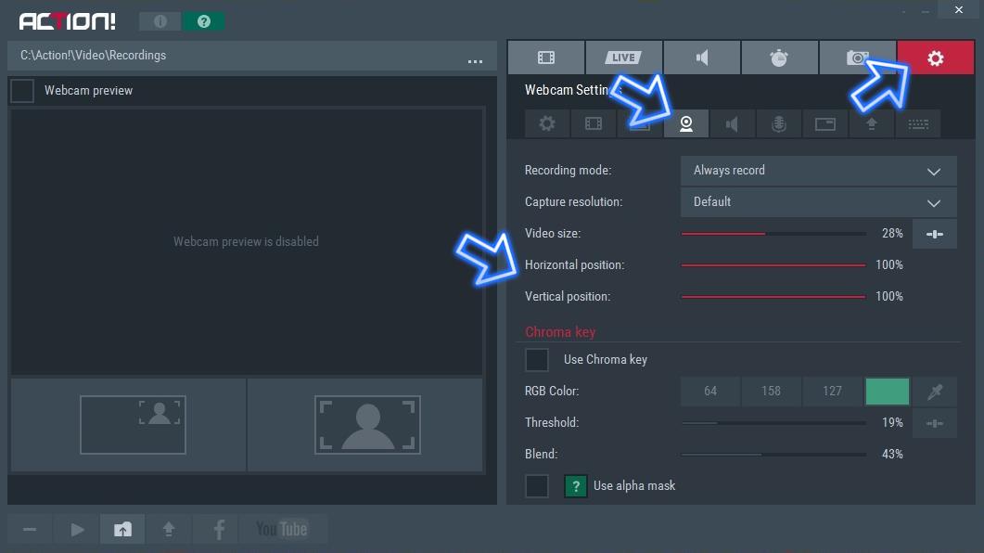Screen dimensions: 984x553
Task: Switch to the LIVE streaming tab
Action: pos(623,58)
